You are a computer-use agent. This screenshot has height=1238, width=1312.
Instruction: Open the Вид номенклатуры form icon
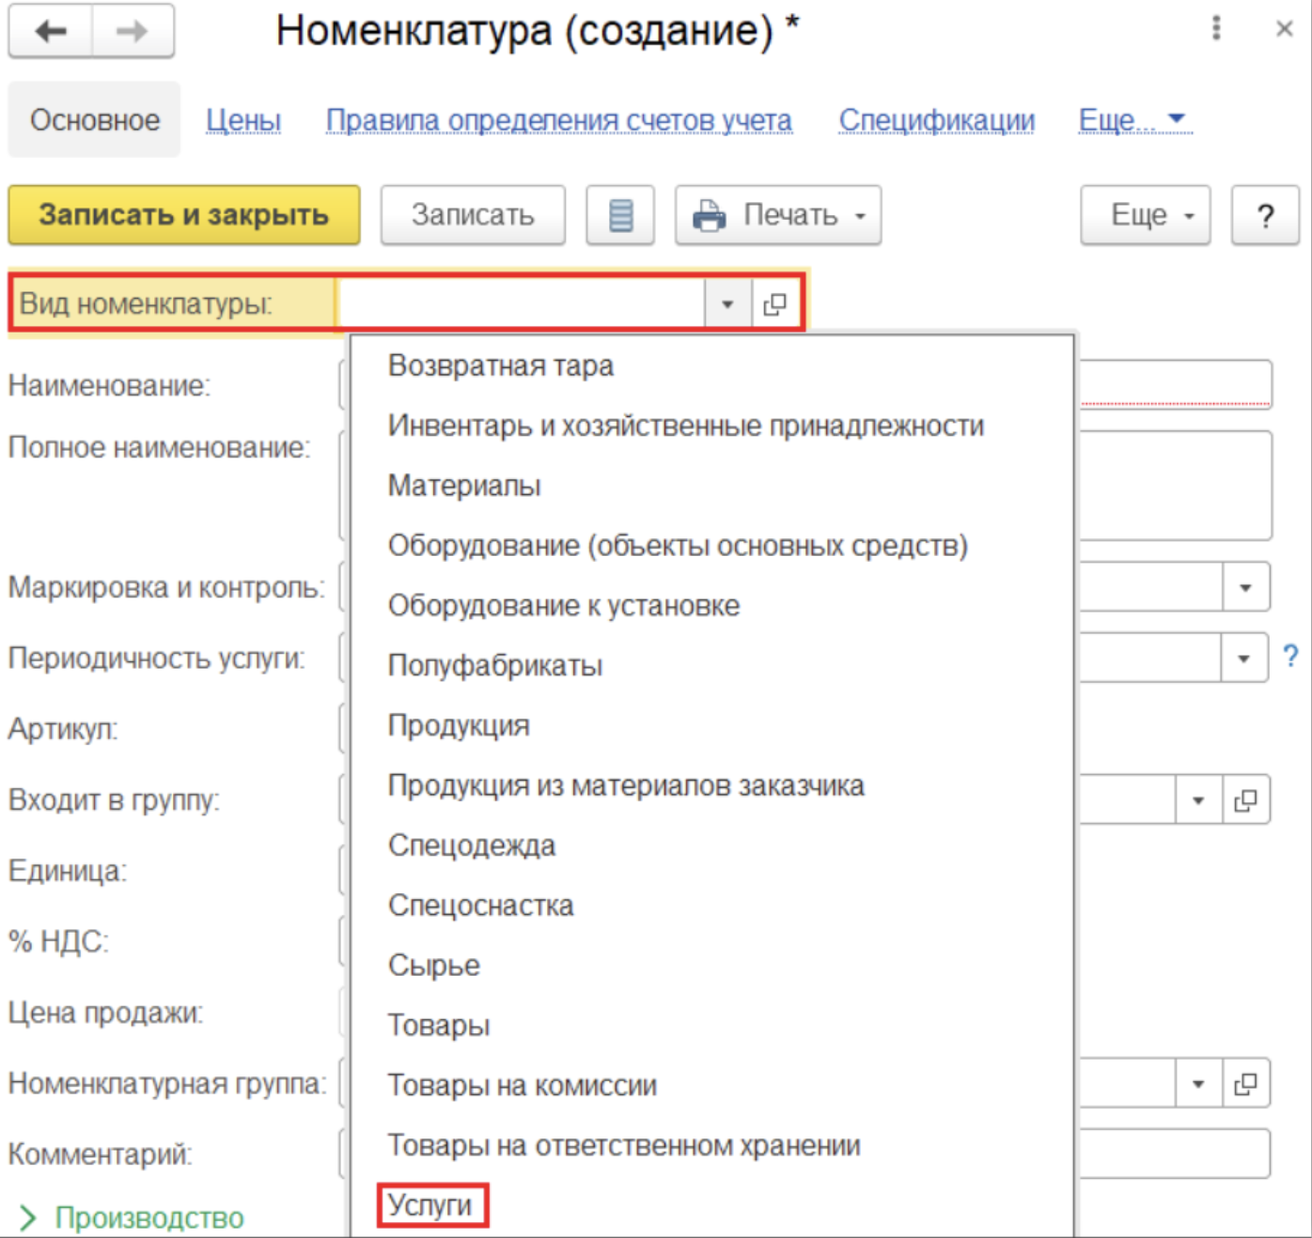(x=775, y=304)
